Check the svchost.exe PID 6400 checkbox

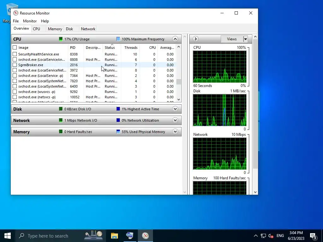(15, 86)
